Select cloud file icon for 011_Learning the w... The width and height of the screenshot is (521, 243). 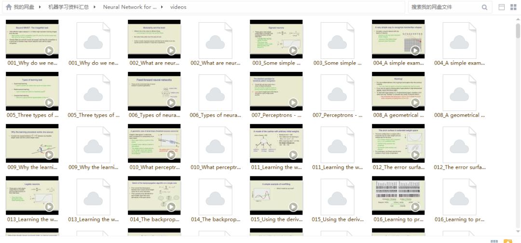[x=337, y=145]
